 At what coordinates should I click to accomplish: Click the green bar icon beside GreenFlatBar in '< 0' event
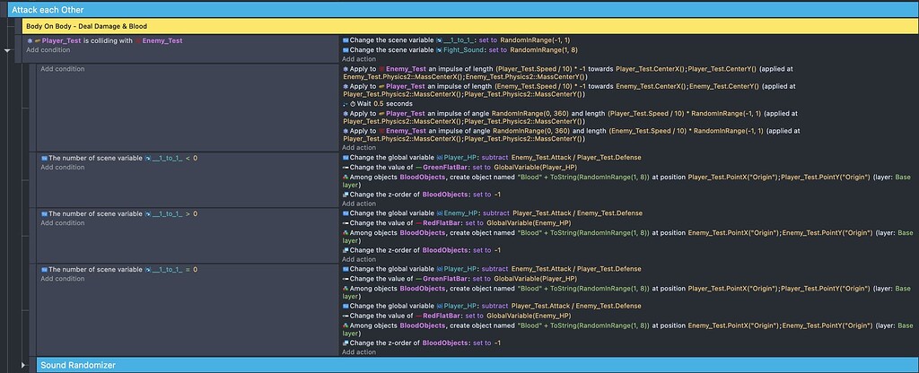(x=418, y=167)
